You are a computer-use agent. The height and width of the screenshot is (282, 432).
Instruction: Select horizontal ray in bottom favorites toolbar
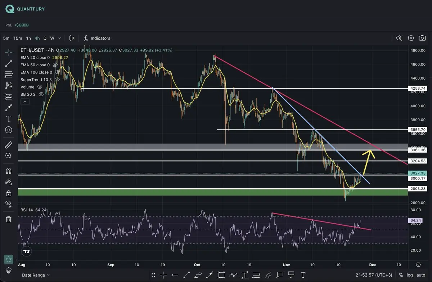click(x=175, y=275)
